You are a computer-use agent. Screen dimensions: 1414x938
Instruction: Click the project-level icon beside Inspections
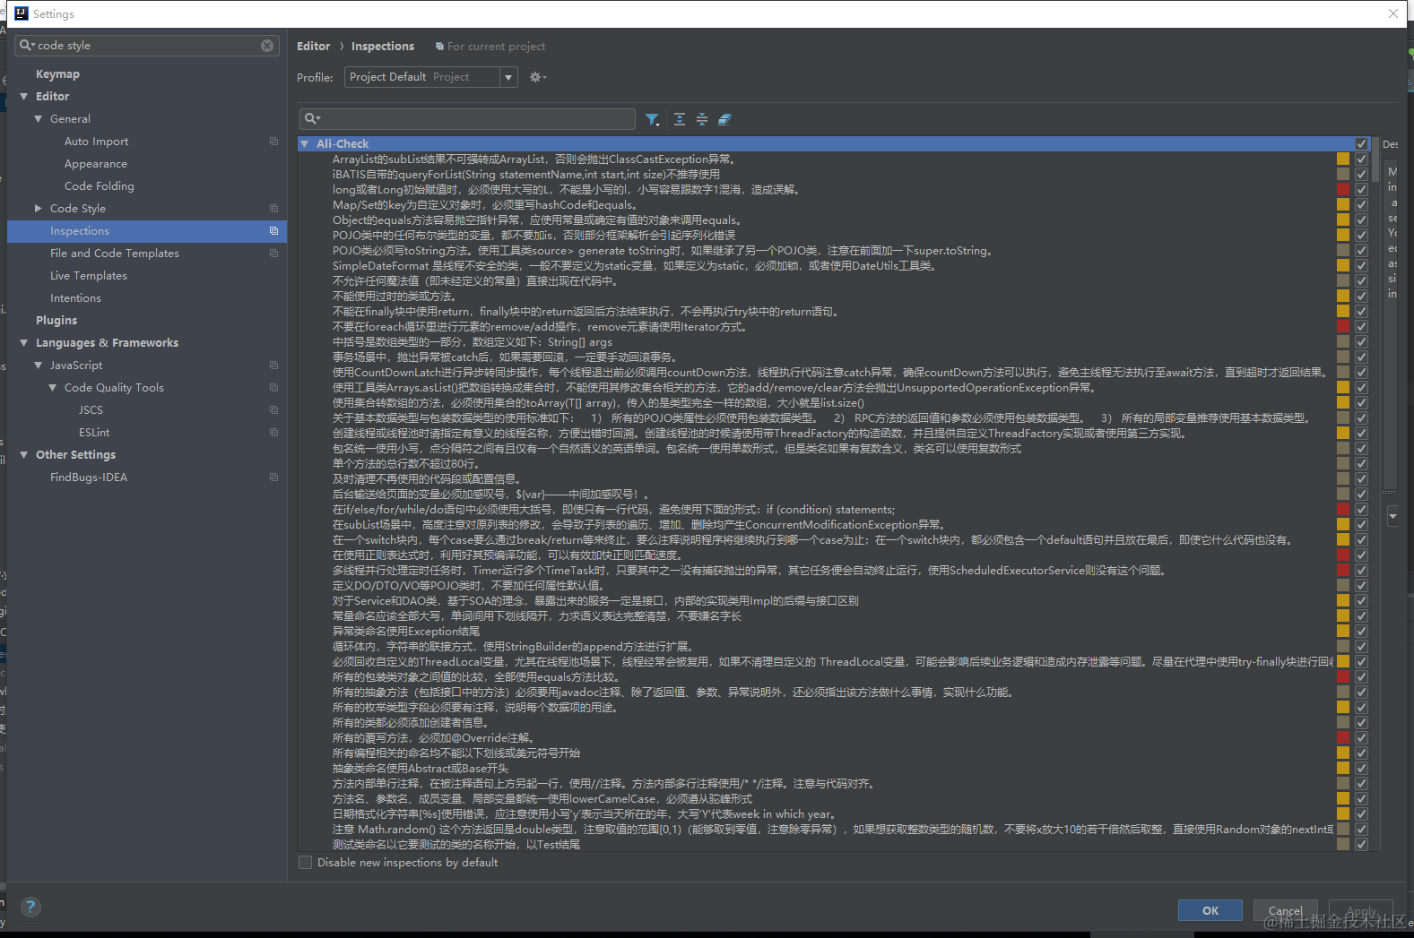(273, 231)
